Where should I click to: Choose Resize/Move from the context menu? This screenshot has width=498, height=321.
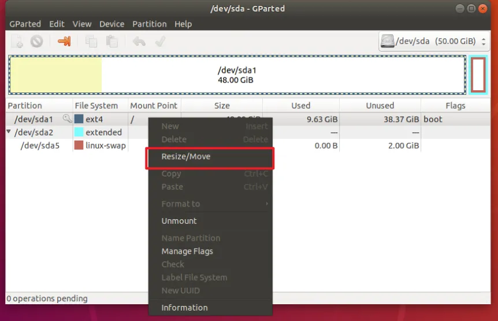point(210,157)
